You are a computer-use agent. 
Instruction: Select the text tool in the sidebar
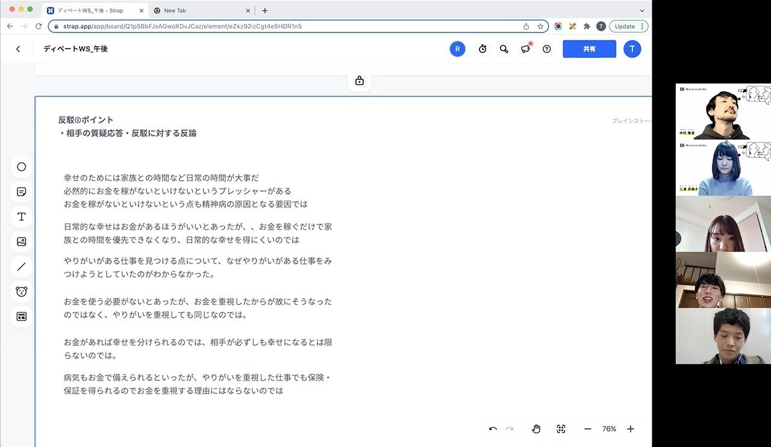pyautogui.click(x=21, y=217)
